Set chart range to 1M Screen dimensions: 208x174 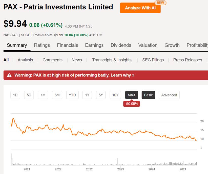[43, 95]
